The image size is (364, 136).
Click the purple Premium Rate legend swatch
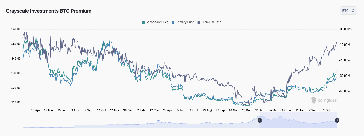(x=199, y=22)
